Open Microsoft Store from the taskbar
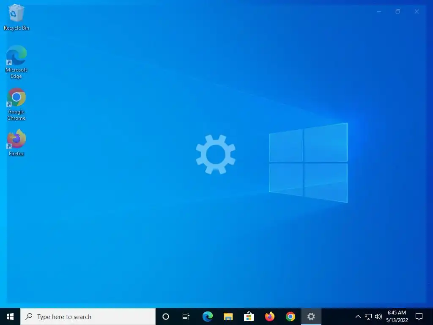 click(x=249, y=317)
